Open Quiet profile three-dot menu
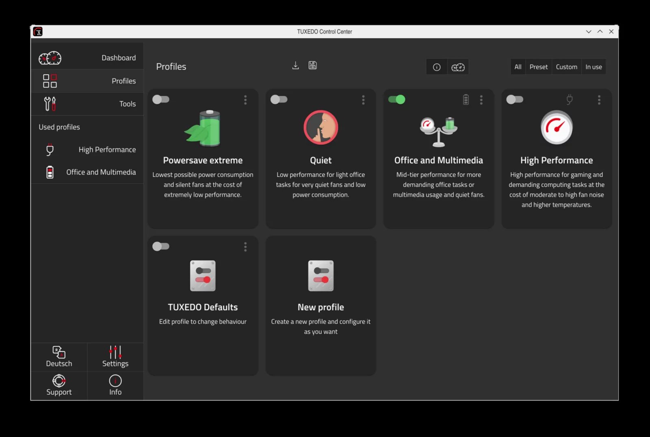This screenshot has width=650, height=437. [363, 100]
